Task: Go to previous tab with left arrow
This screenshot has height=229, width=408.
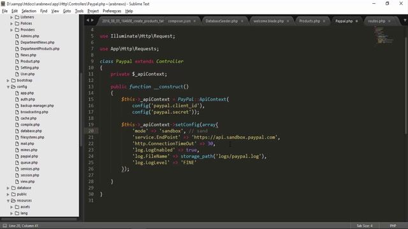Action: click(88, 20)
